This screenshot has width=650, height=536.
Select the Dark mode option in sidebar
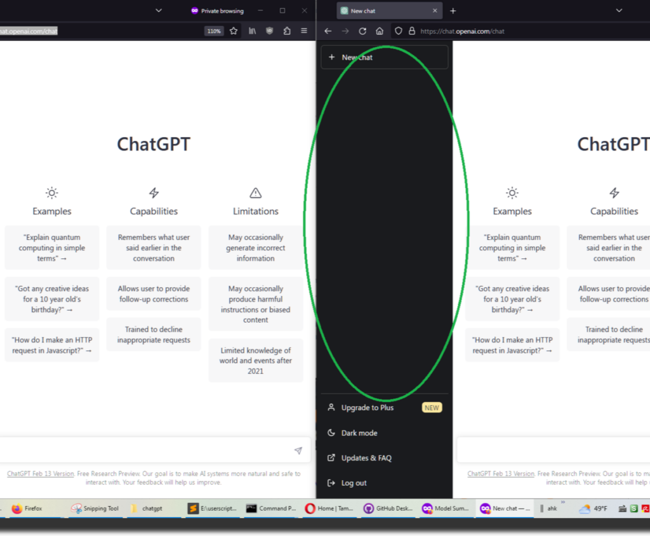[x=359, y=432]
